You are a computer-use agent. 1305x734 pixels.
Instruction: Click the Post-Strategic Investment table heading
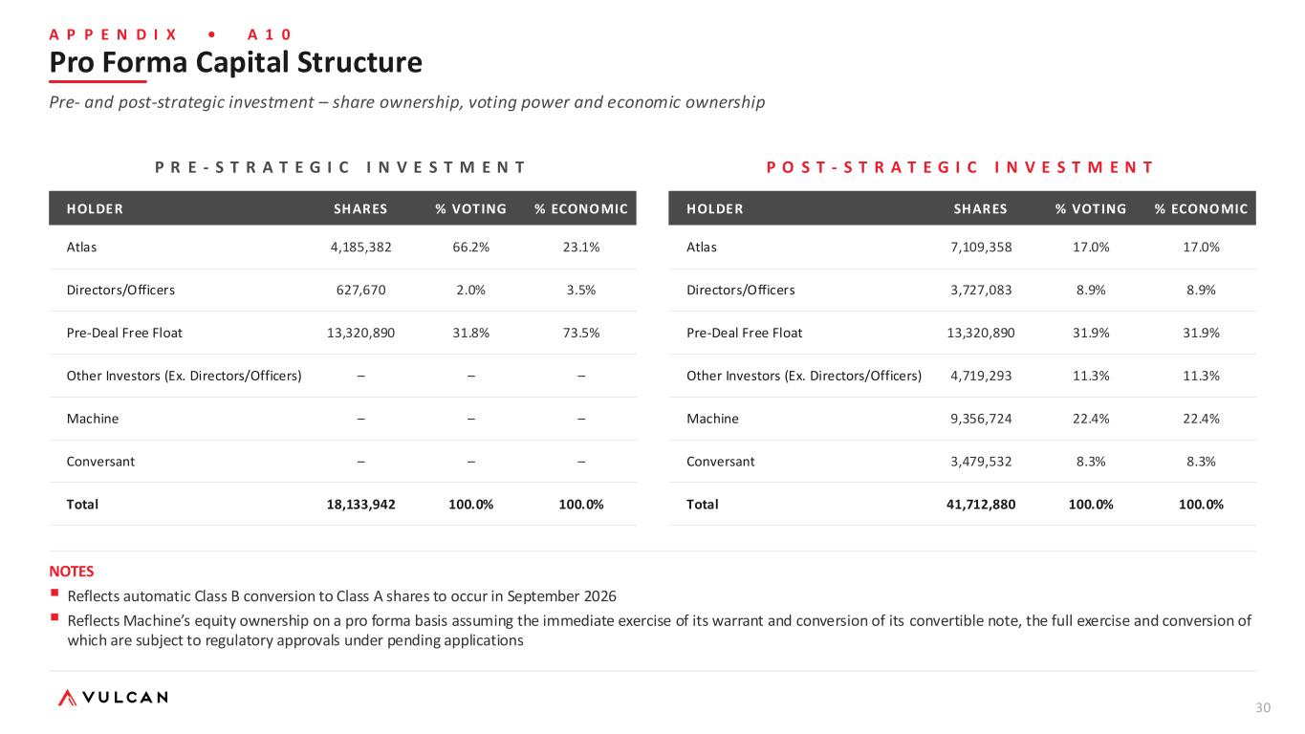[959, 167]
